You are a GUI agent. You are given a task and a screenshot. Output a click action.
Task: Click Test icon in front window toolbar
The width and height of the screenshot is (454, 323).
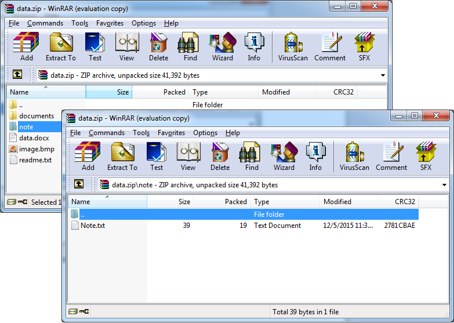tap(157, 156)
